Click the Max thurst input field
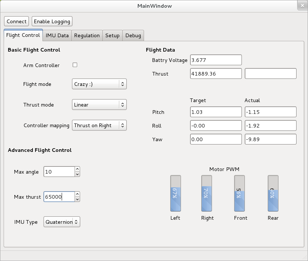The height and width of the screenshot is (261, 308). coord(59,197)
